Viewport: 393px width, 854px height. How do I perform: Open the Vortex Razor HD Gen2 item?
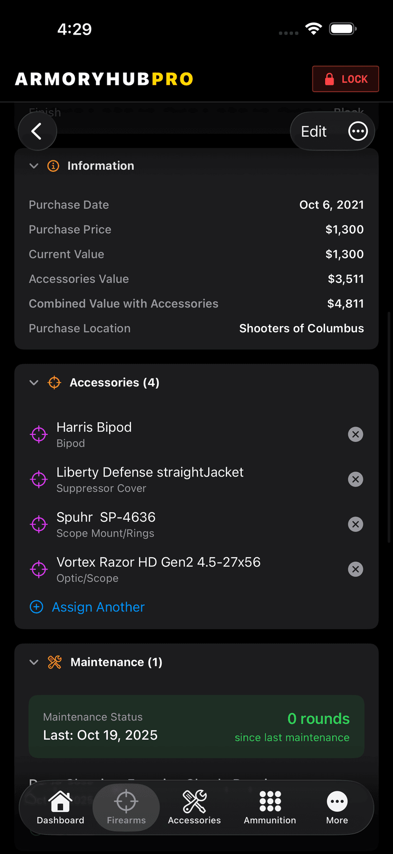pyautogui.click(x=159, y=569)
